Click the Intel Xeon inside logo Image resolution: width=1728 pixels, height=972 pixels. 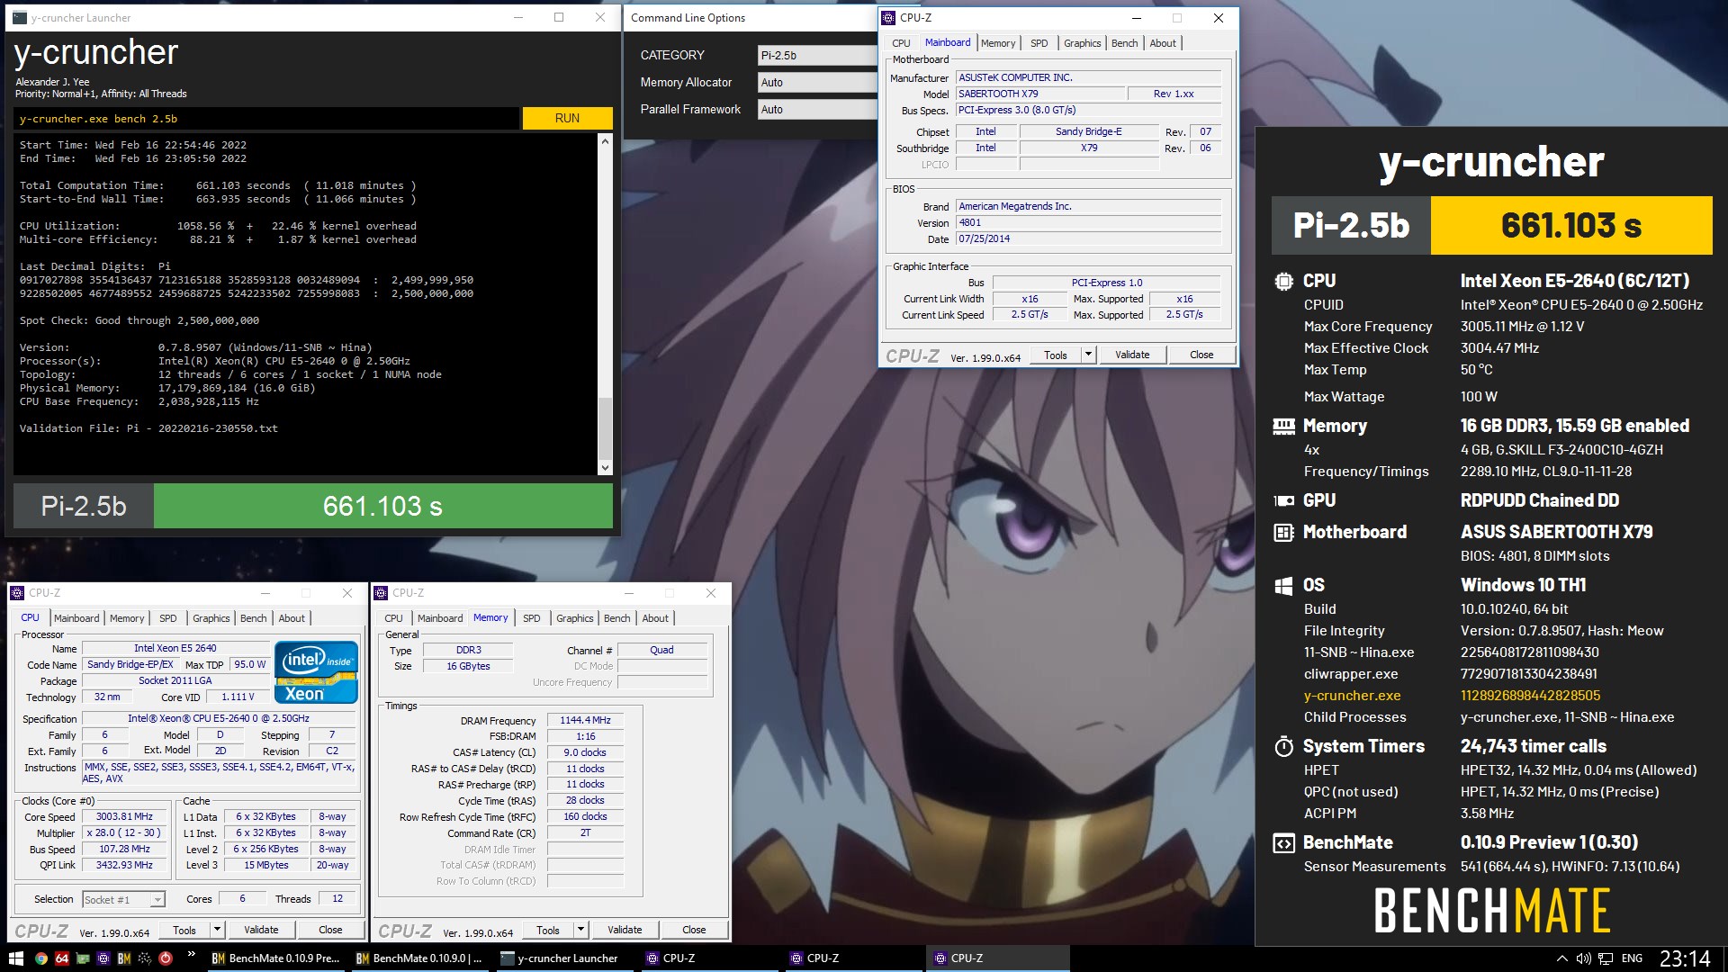point(316,671)
